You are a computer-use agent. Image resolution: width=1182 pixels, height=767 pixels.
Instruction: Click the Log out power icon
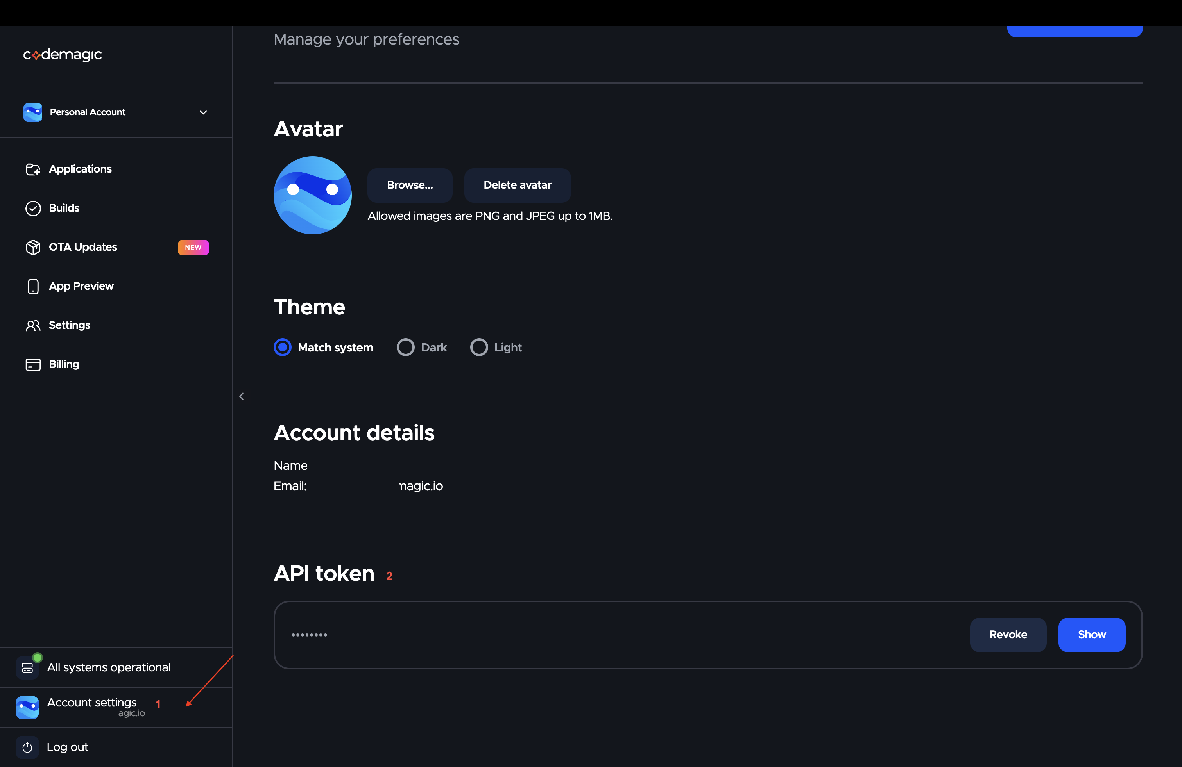pos(27,747)
